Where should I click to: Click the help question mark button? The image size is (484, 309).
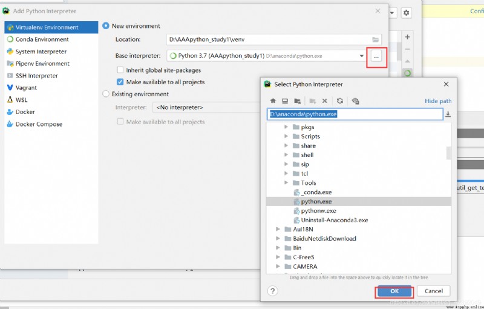coord(273,291)
